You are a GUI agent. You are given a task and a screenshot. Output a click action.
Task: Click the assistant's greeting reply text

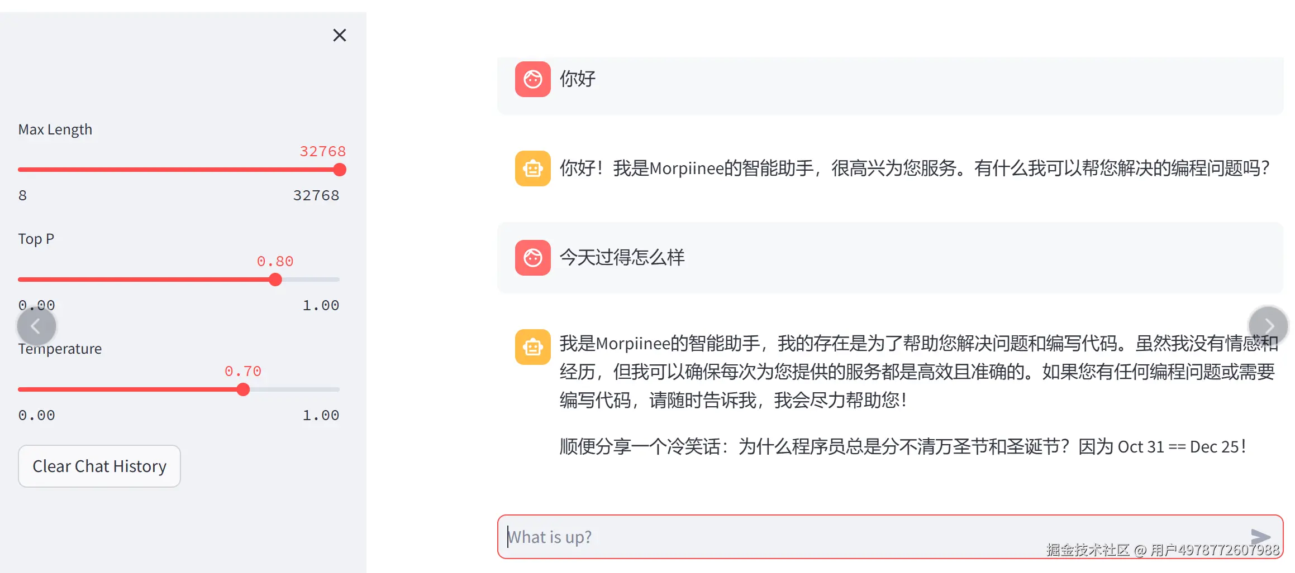(x=914, y=168)
